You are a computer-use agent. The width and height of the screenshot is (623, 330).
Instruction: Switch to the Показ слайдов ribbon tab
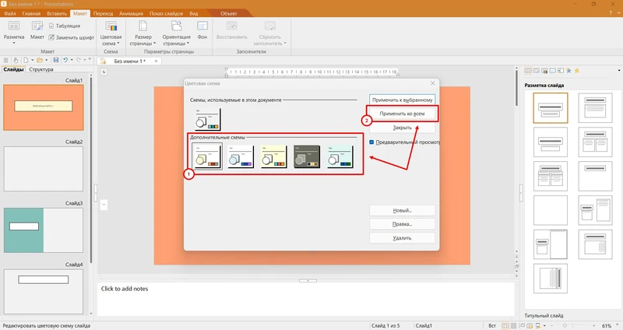[166, 13]
